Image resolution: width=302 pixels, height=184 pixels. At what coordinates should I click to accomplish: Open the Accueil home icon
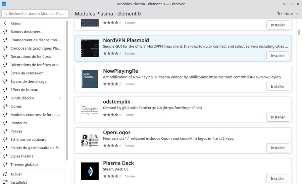click(5, 174)
